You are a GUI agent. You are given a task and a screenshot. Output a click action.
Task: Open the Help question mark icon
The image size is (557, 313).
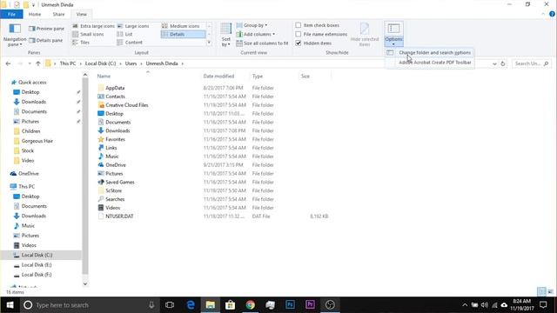[552, 14]
